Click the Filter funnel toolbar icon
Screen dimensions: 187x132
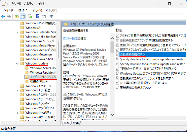(x=51, y=16)
